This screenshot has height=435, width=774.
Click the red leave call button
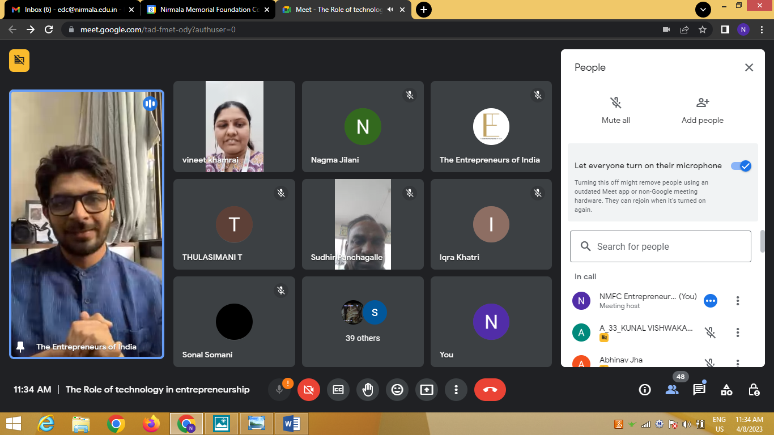(x=490, y=390)
